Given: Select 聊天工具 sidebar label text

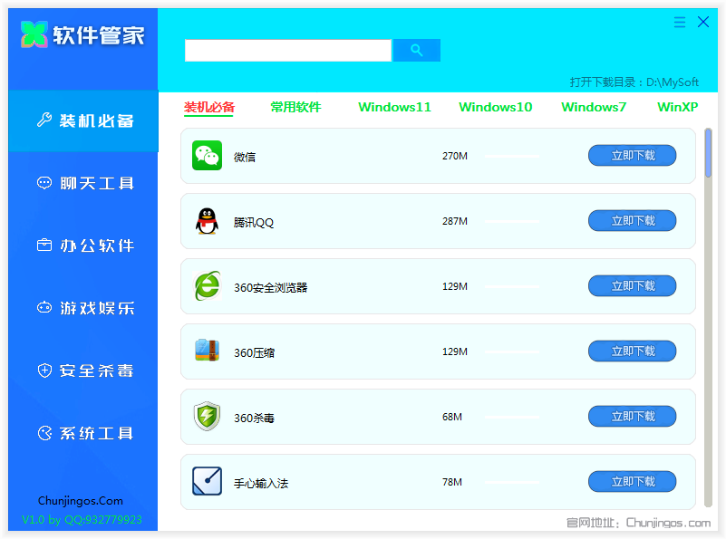Looking at the screenshot, I should (x=97, y=183).
